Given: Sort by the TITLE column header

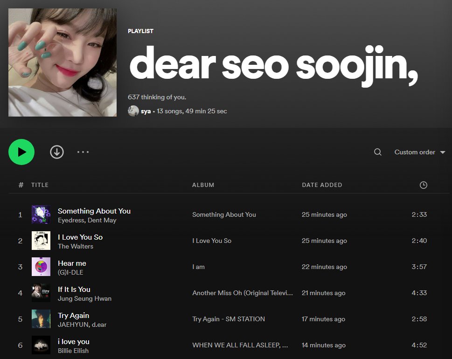Looking at the screenshot, I should click(x=40, y=185).
